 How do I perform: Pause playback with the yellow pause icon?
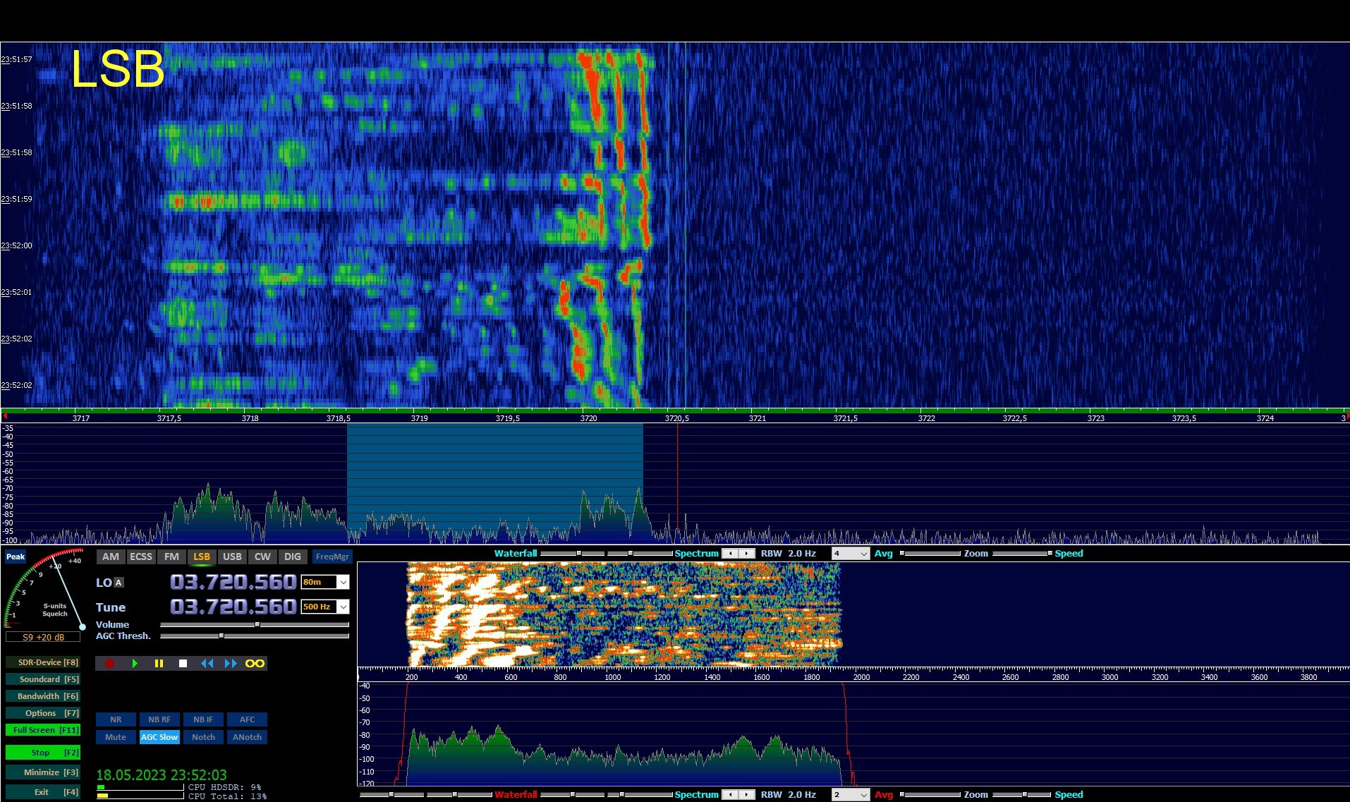pyautogui.click(x=159, y=664)
